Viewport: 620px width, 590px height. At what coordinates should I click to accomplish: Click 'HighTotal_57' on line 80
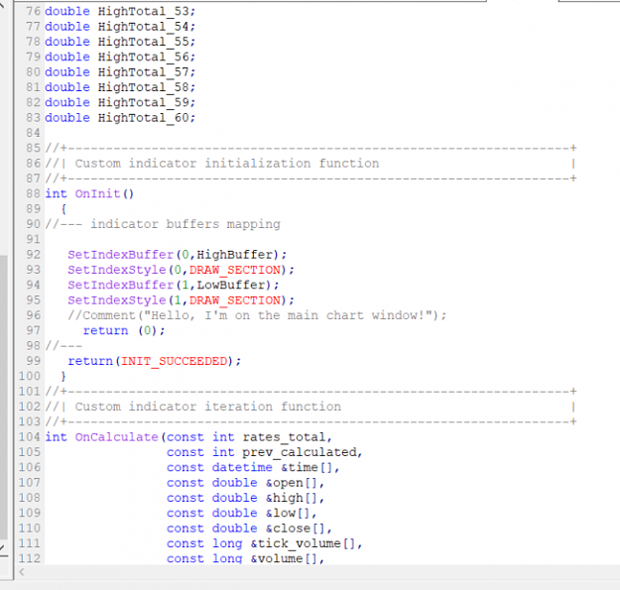[144, 72]
